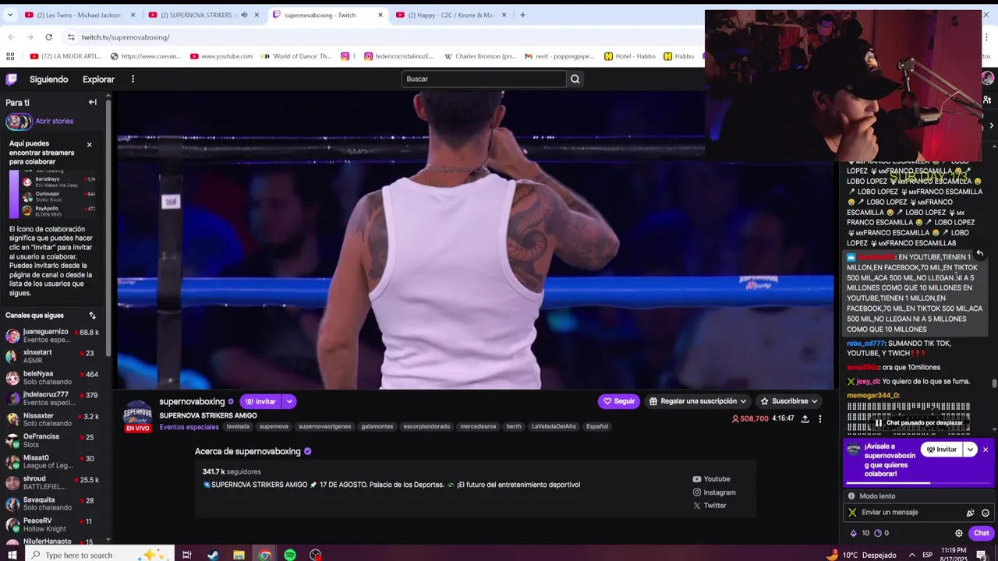
Task: Collapse the Para ti sidebar
Action: point(93,102)
